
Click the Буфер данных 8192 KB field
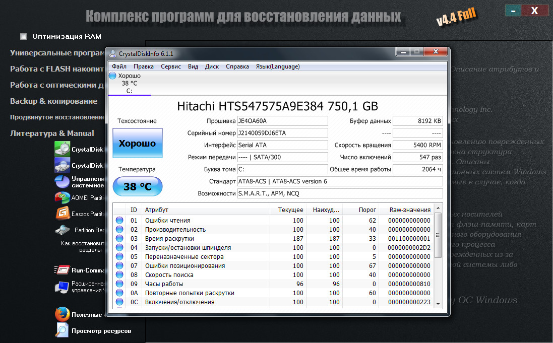[x=417, y=121]
